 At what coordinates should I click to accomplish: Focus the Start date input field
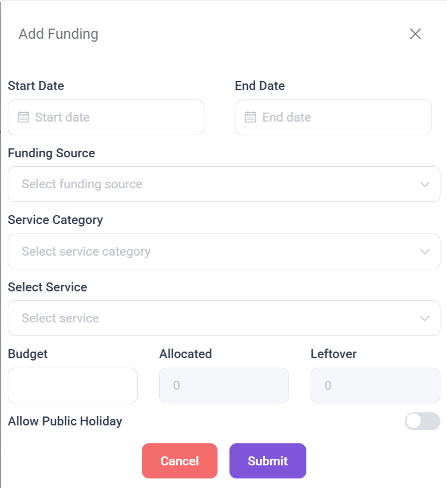coord(113,117)
